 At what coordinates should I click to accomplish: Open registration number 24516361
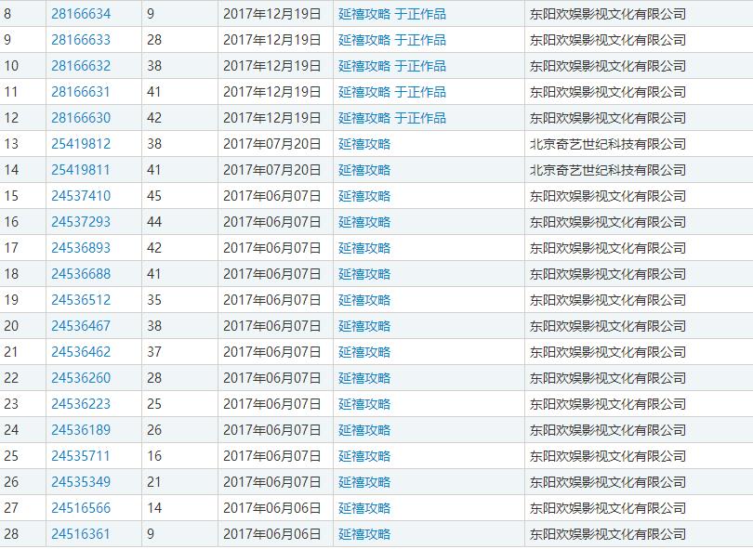pos(81,534)
